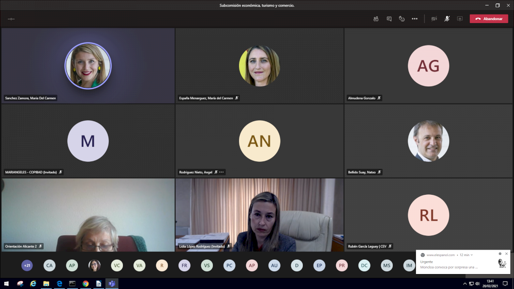Open options for Rodriguez Nieto, Angel

coord(221,172)
